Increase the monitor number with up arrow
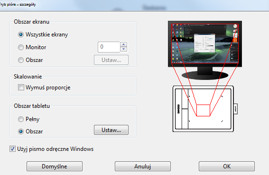Screen dimensions: 269x175 coord(123,44)
